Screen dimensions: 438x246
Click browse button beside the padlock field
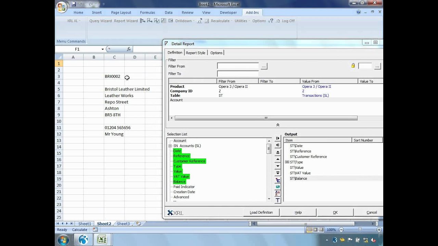tap(377, 66)
